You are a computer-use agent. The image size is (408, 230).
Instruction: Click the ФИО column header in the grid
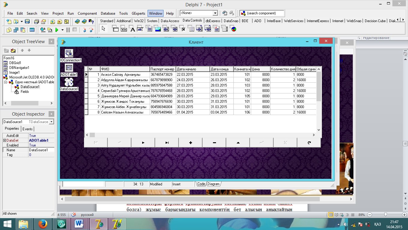click(x=125, y=69)
